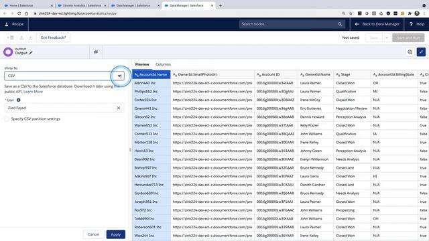Screen dimensions: 429x241
Task: Click the Phillips552 Inc cell
Action: tap(151, 91)
